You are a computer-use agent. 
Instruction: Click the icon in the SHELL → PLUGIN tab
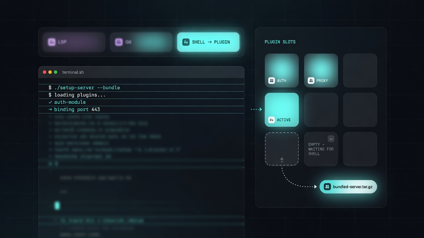coord(186,42)
